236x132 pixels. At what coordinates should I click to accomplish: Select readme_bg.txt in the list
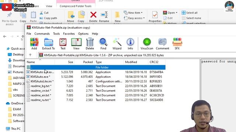click(96, 86)
